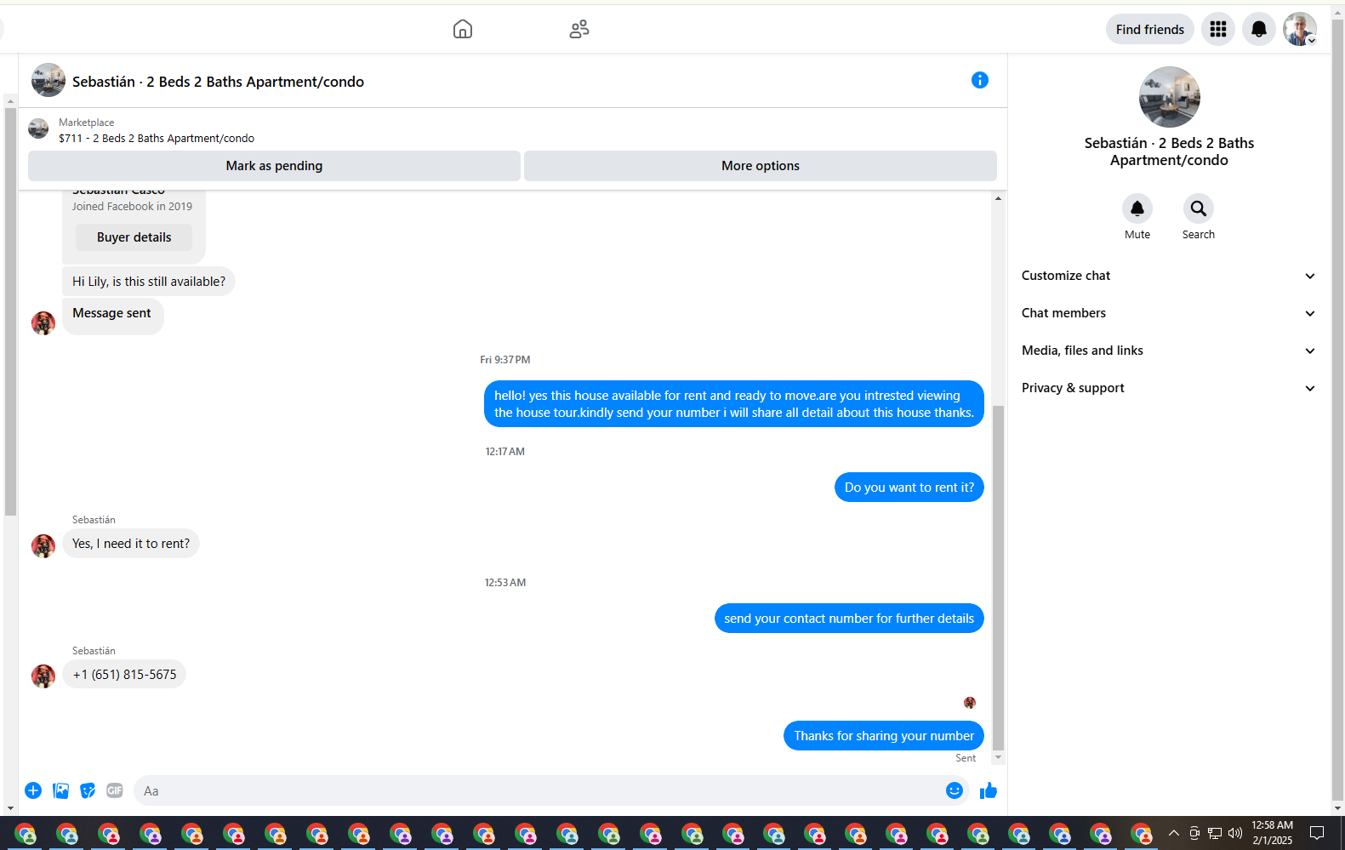
Task: Click the "+1 (651) 815-5675" message
Action: point(124,675)
